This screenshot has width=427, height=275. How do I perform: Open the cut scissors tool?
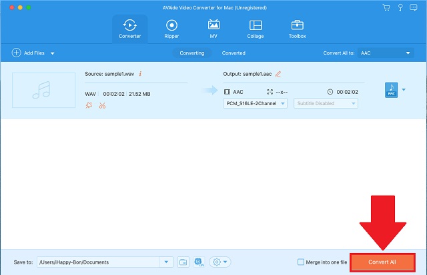102,105
